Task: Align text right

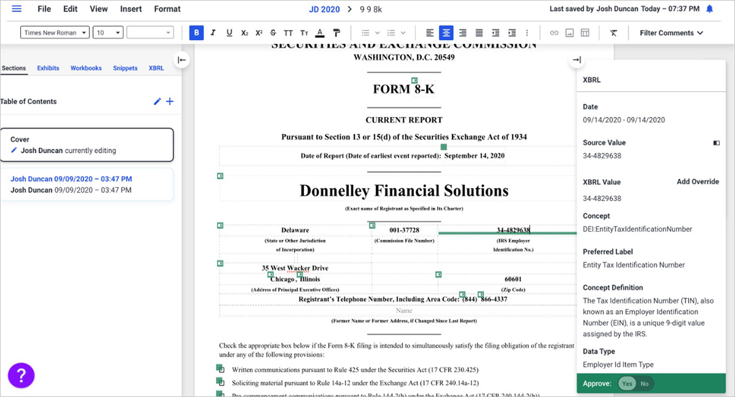Action: 462,33
